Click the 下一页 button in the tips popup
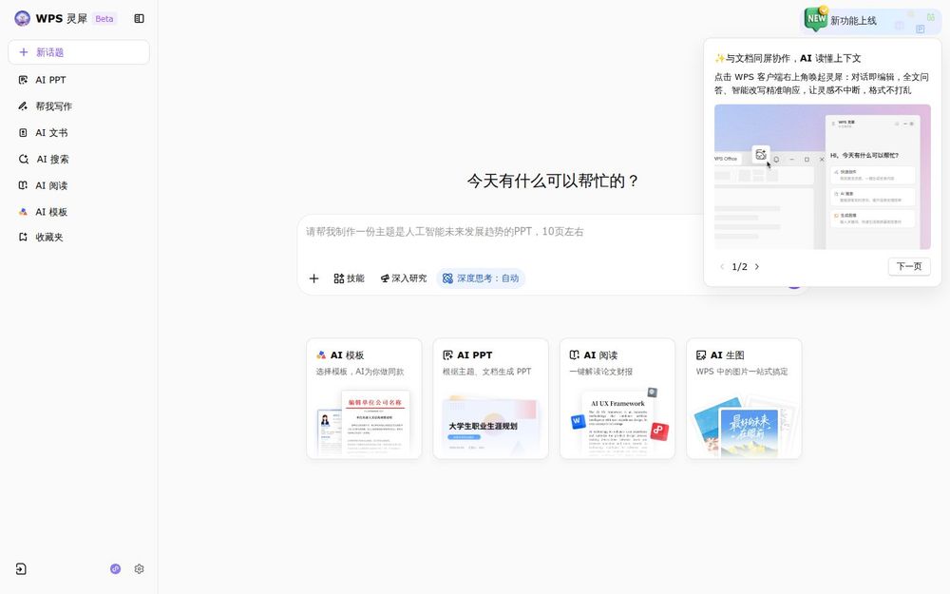The image size is (950, 594). tap(908, 267)
